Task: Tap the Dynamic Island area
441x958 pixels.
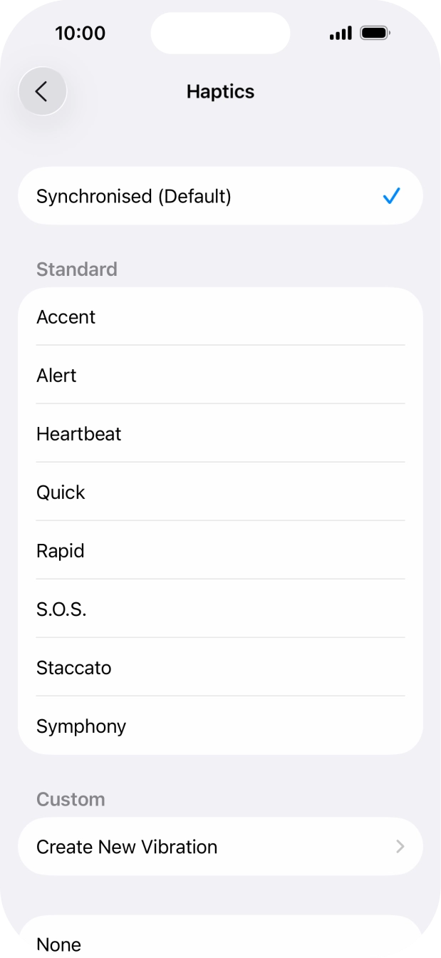Action: tap(220, 33)
